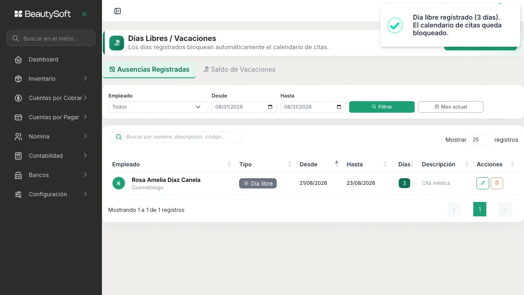Click the Días Libres vacation header icon
The width and height of the screenshot is (524, 295).
click(117, 43)
